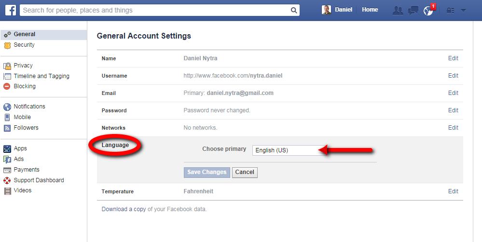Click Daniel's profile picture thumbnail
Image resolution: width=482 pixels, height=242 pixels.
click(327, 10)
